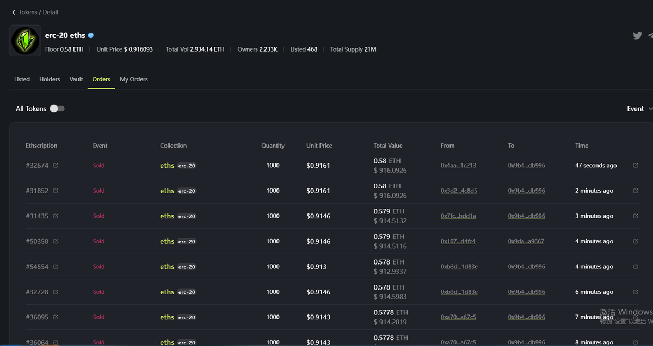Open From address 0x4aa...1c213
The height and width of the screenshot is (346, 653).
pos(458,166)
